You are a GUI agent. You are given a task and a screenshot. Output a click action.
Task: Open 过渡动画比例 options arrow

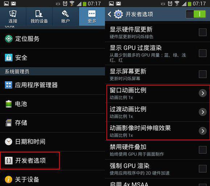(x=203, y=112)
